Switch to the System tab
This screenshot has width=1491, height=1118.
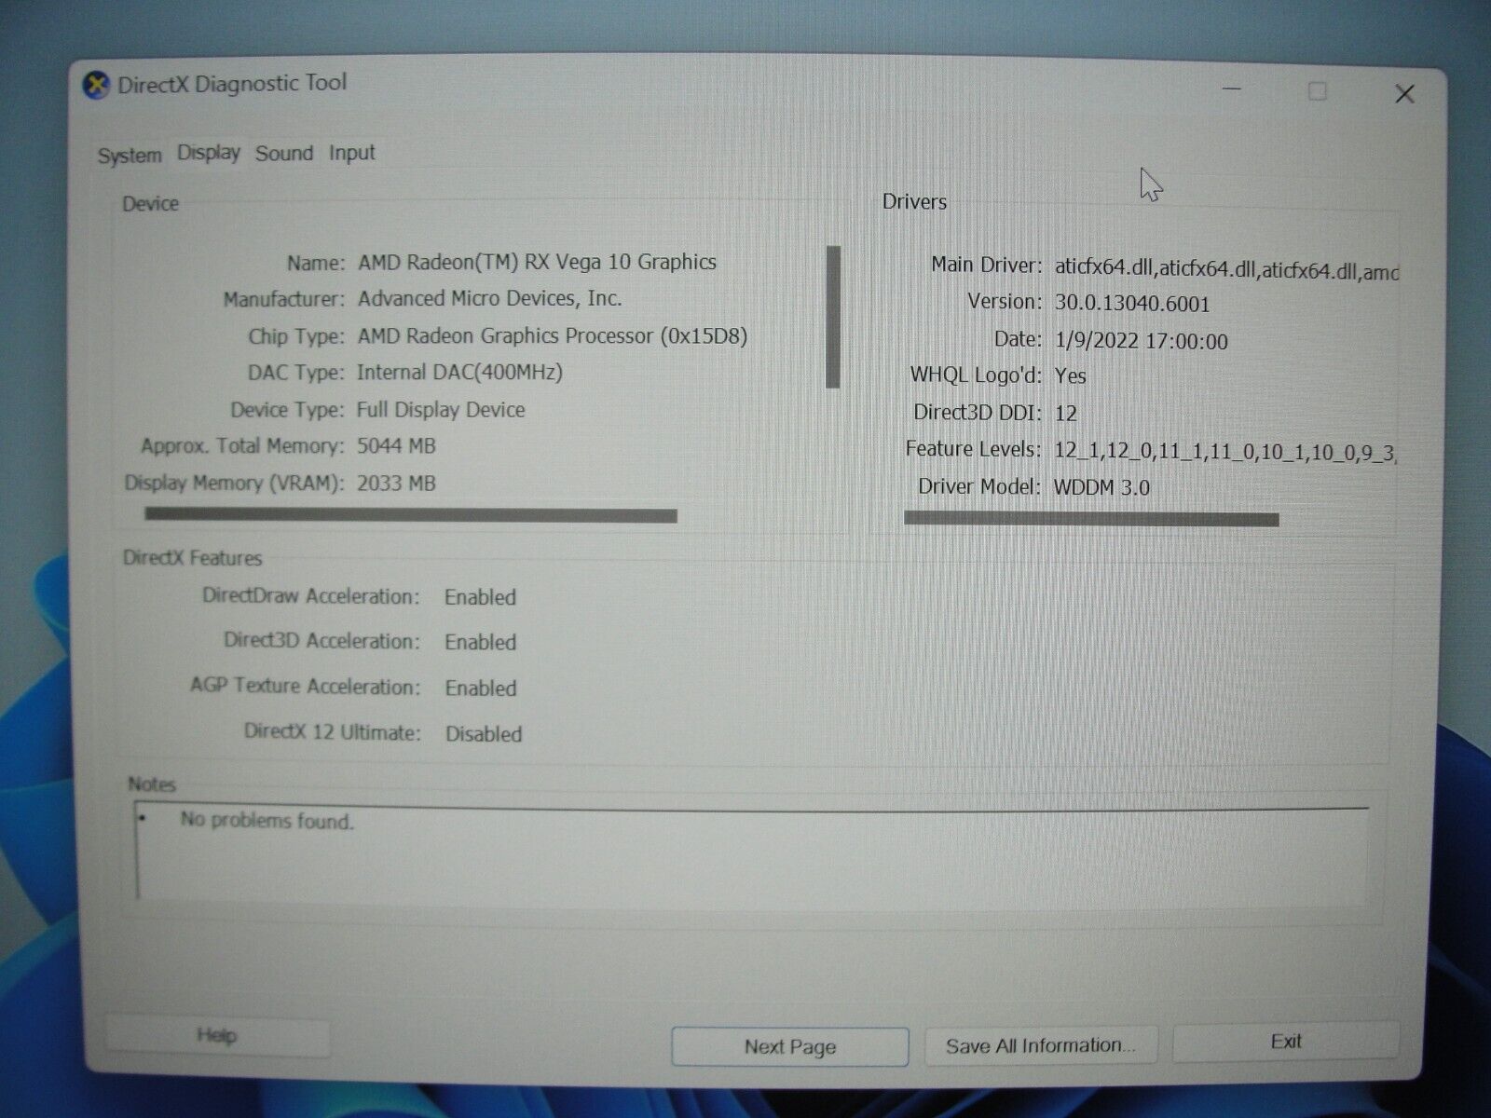point(130,154)
